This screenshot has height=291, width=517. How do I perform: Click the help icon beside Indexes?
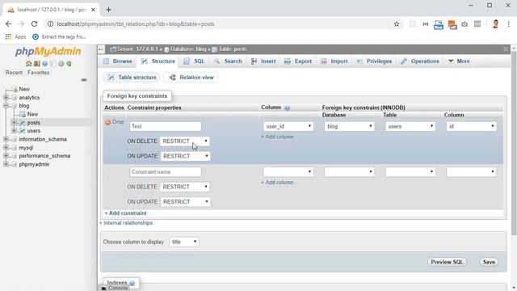coord(132,284)
